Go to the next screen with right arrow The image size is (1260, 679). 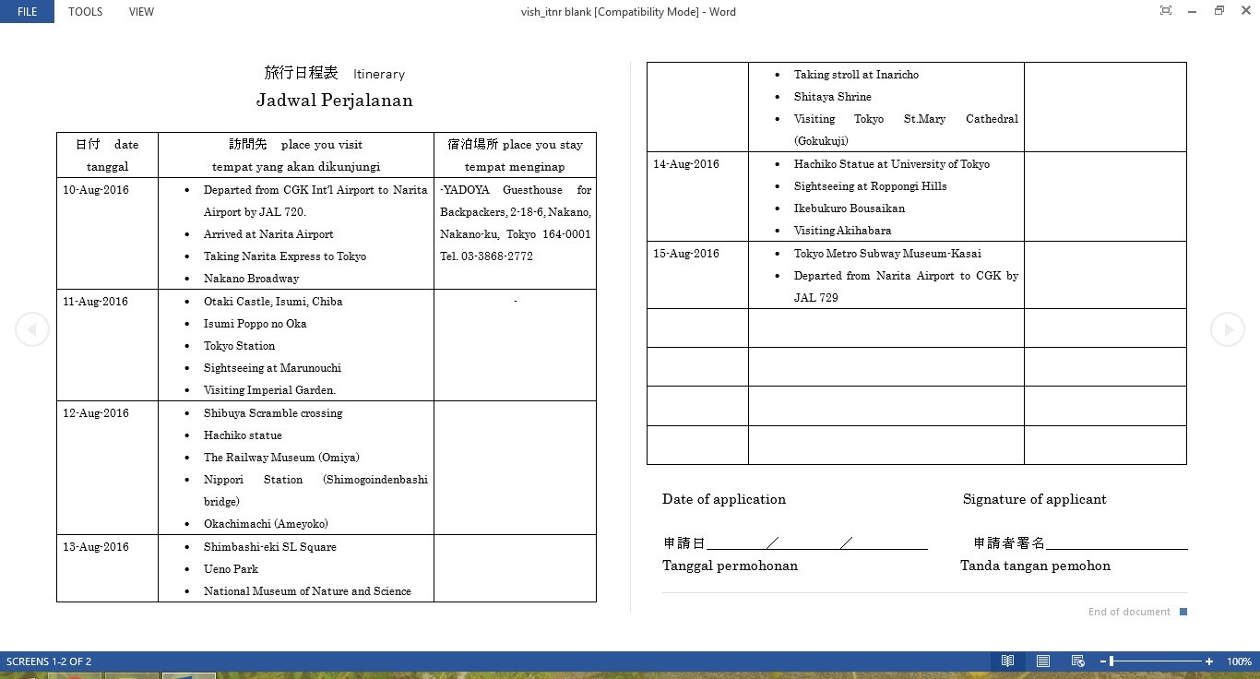pyautogui.click(x=1227, y=329)
